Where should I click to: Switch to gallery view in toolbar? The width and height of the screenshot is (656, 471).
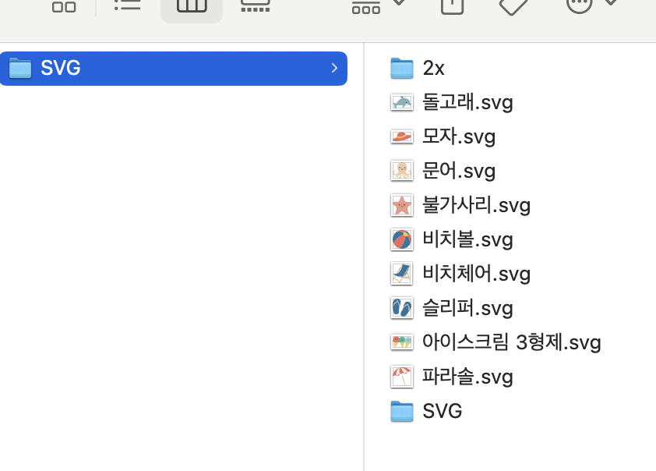coord(256,6)
